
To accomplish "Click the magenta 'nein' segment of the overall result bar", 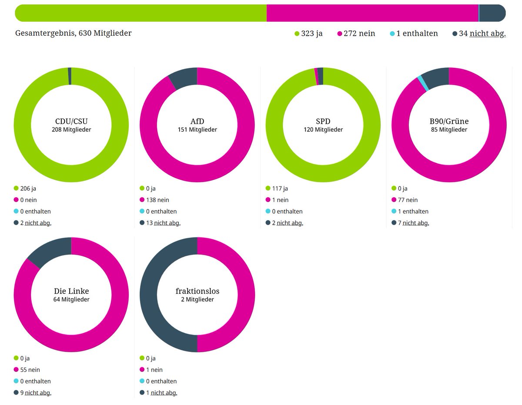I will (x=372, y=13).
